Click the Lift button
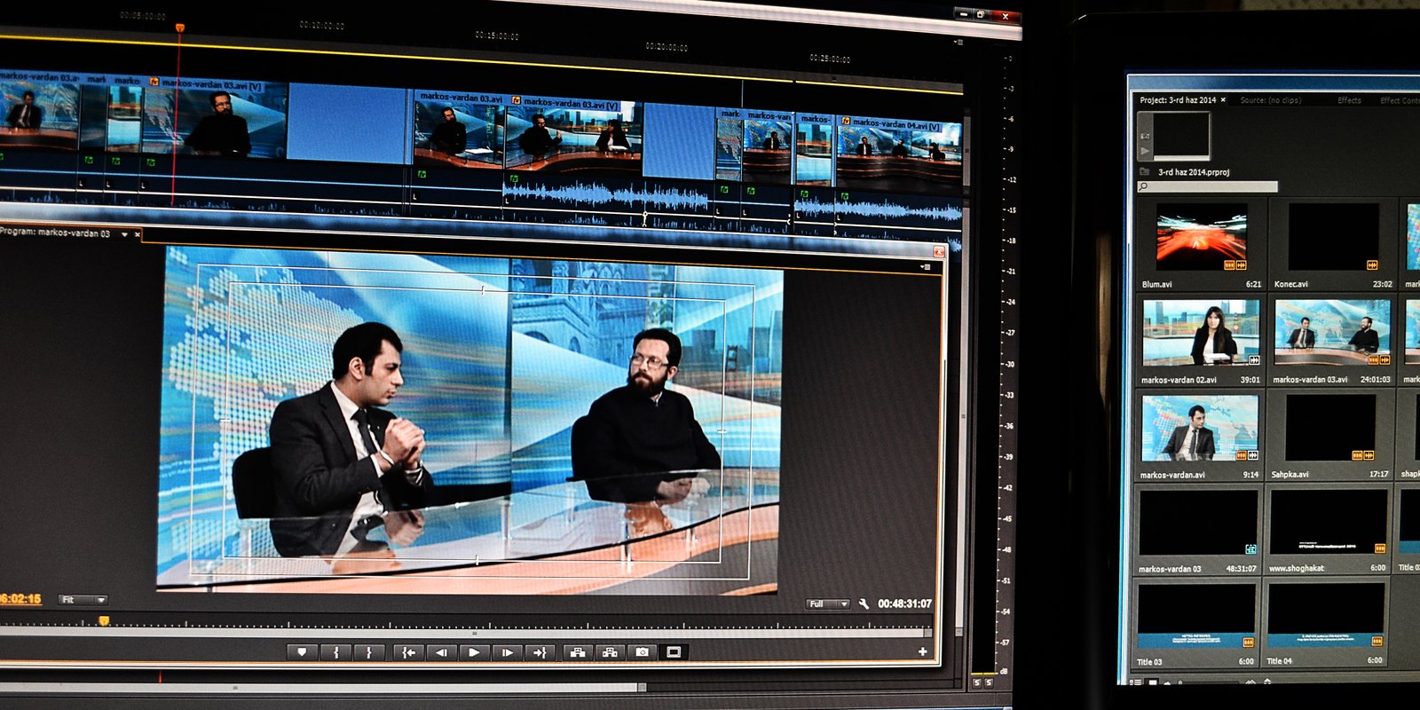This screenshot has width=1420, height=710. (578, 652)
